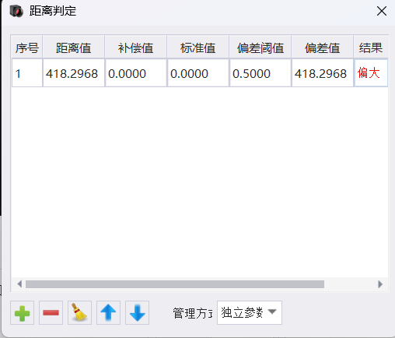Image resolution: width=395 pixels, height=338 pixels.
Task: Select the 偏差值 cell in row 1
Action: (x=323, y=73)
